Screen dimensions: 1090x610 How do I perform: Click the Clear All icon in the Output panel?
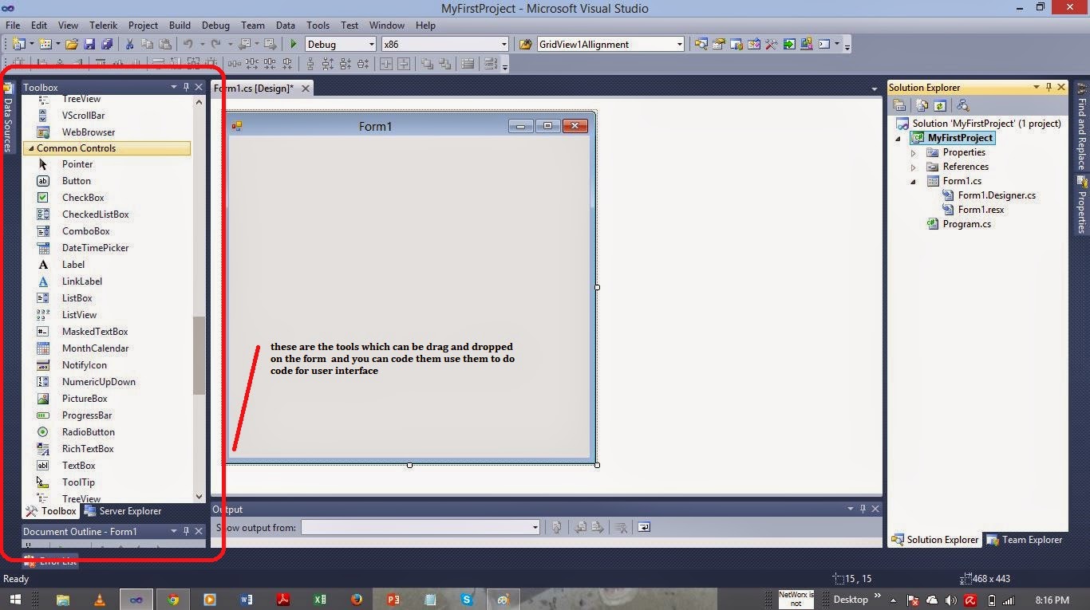[x=619, y=527]
